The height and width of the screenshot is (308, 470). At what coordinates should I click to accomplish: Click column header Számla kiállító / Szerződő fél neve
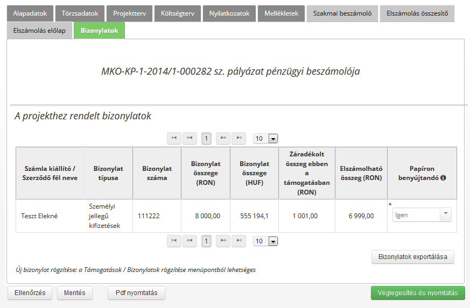(50, 173)
